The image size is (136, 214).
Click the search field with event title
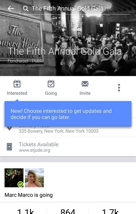click(x=75, y=9)
